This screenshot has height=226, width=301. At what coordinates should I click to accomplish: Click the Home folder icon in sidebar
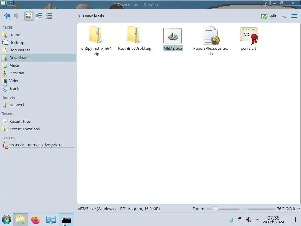5,35
